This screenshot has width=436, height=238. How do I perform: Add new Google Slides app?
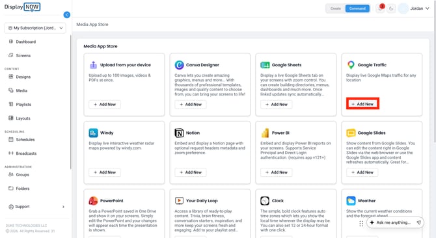362,172
